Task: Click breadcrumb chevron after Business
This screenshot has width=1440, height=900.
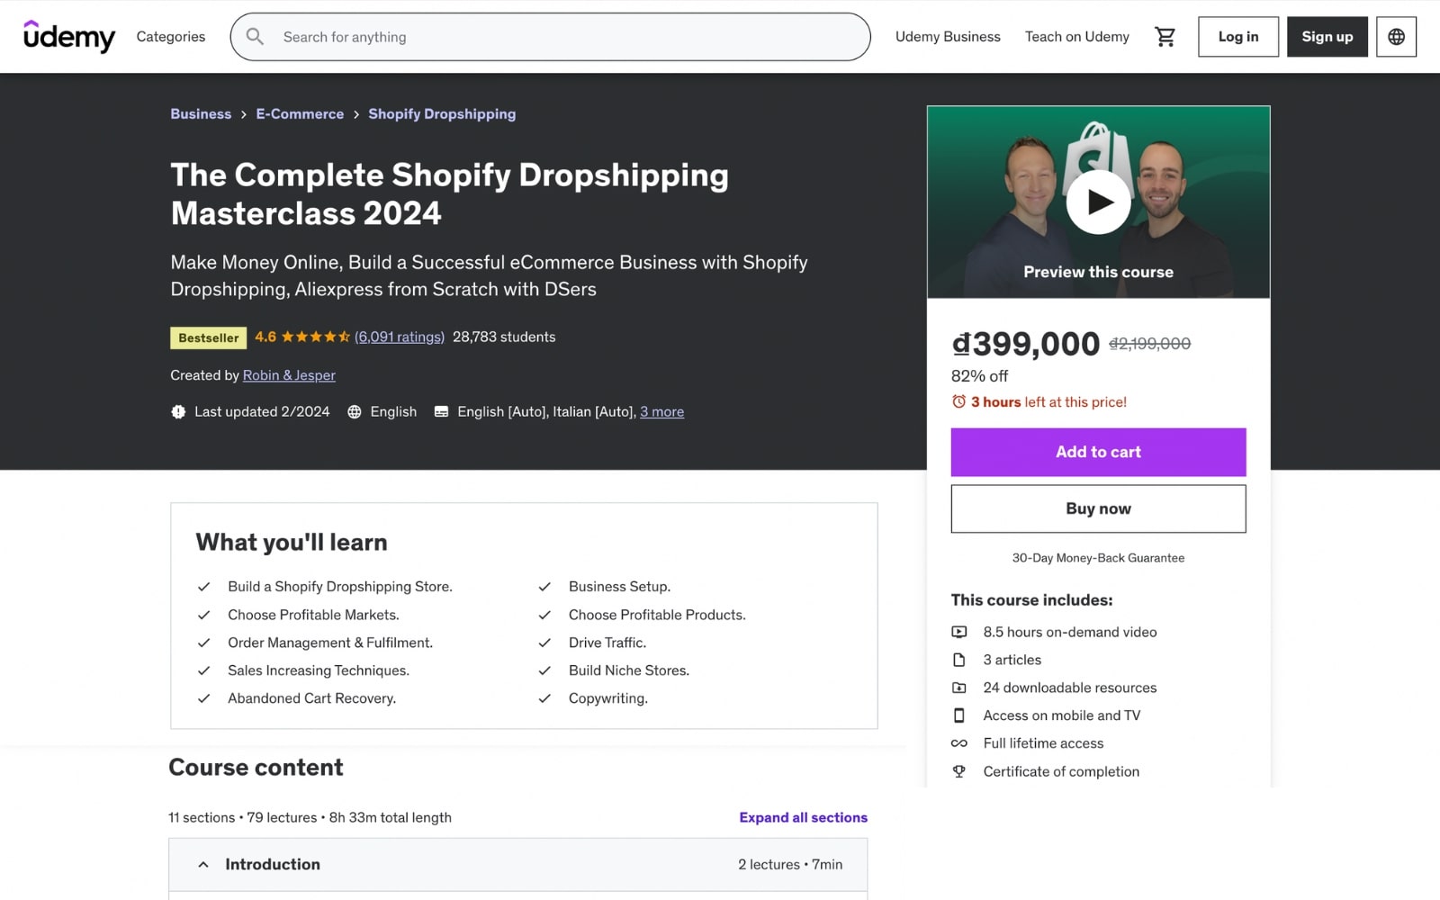Action: click(243, 114)
